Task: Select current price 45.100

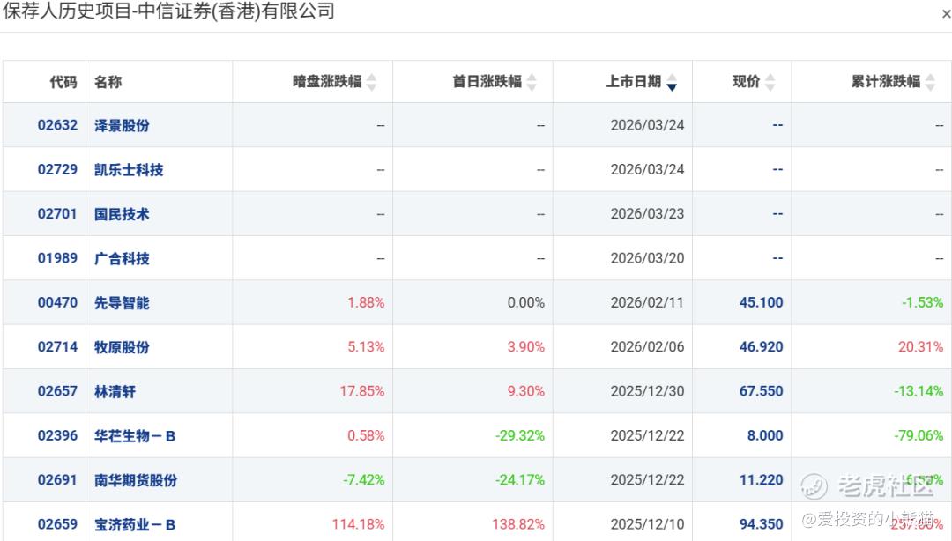Action: (762, 302)
